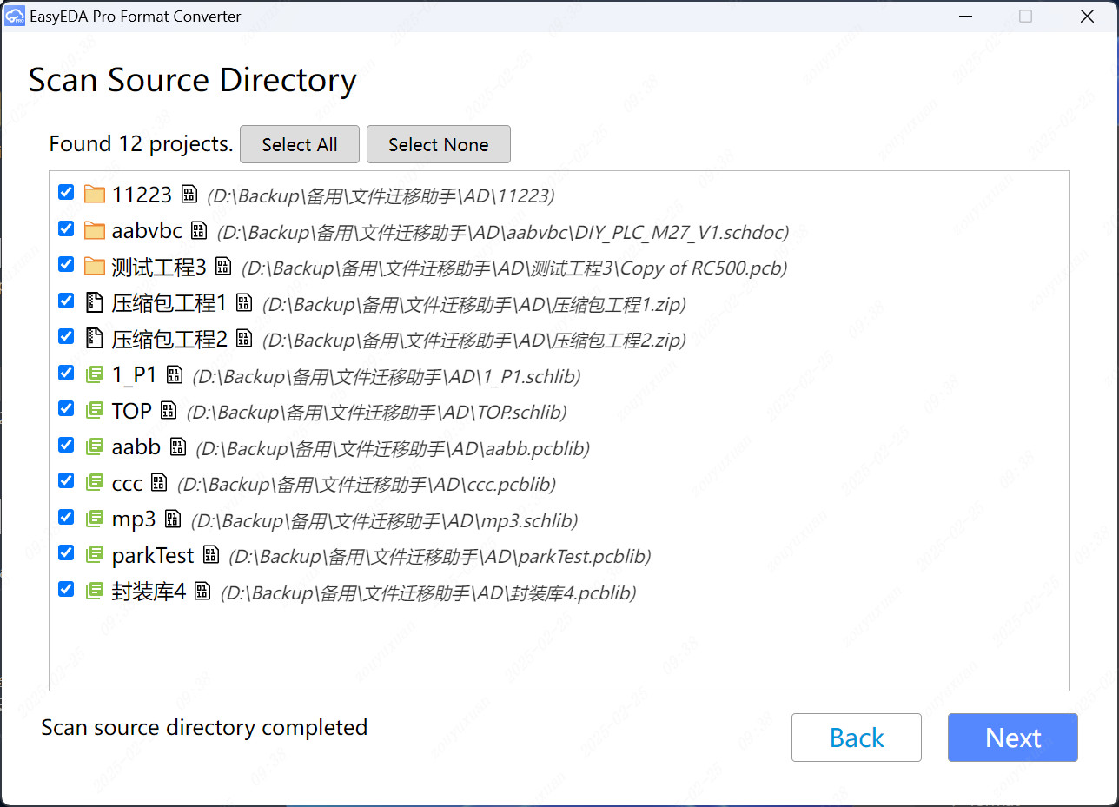Click the Found 12 projects label
1119x807 pixels.
point(141,144)
